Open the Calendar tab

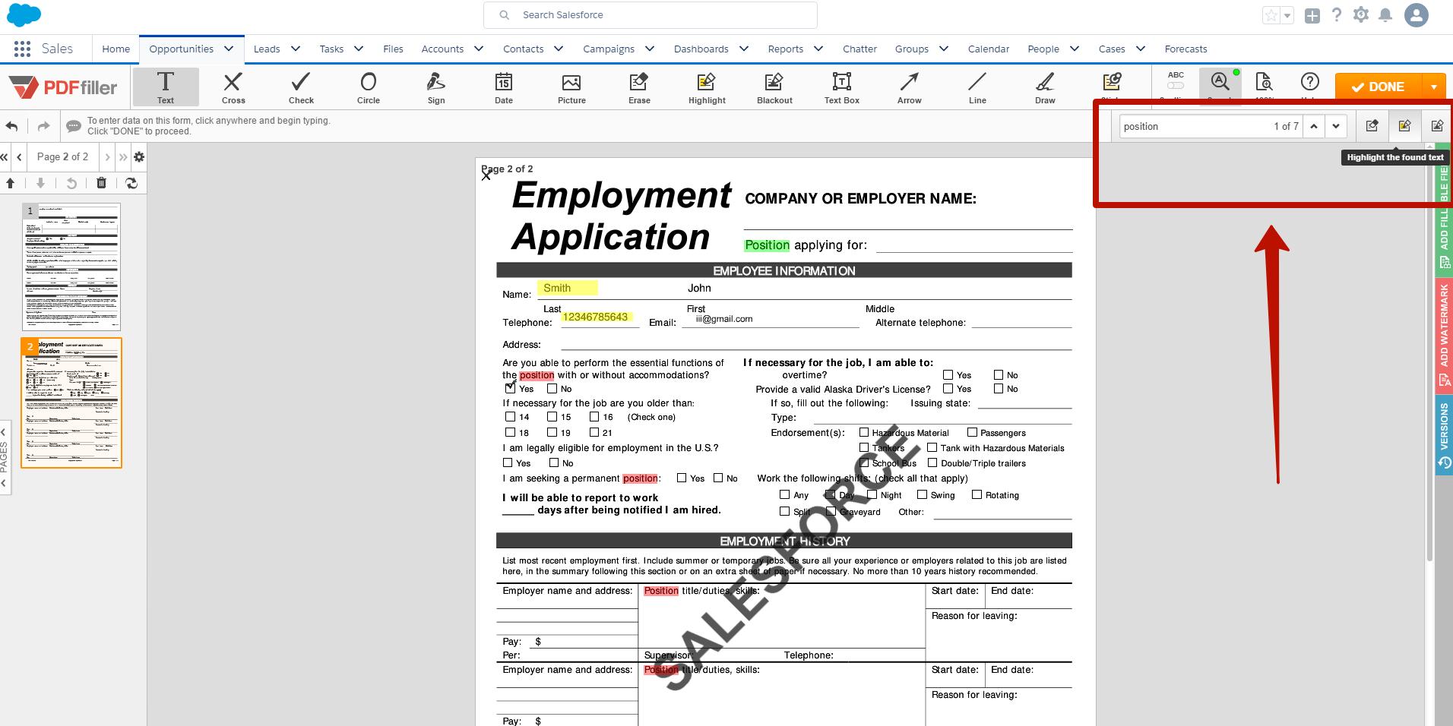[988, 49]
